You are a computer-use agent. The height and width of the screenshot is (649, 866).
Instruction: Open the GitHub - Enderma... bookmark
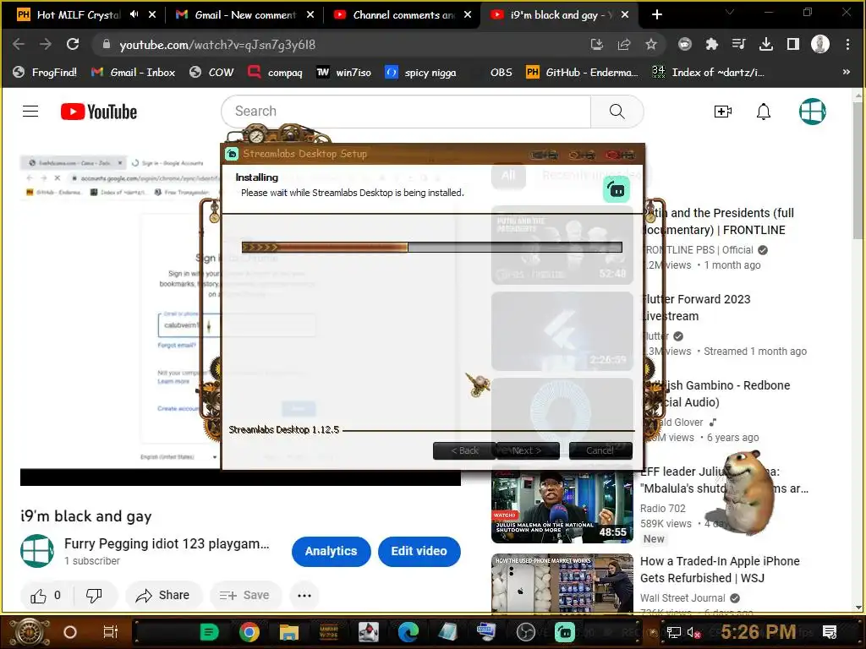click(582, 73)
